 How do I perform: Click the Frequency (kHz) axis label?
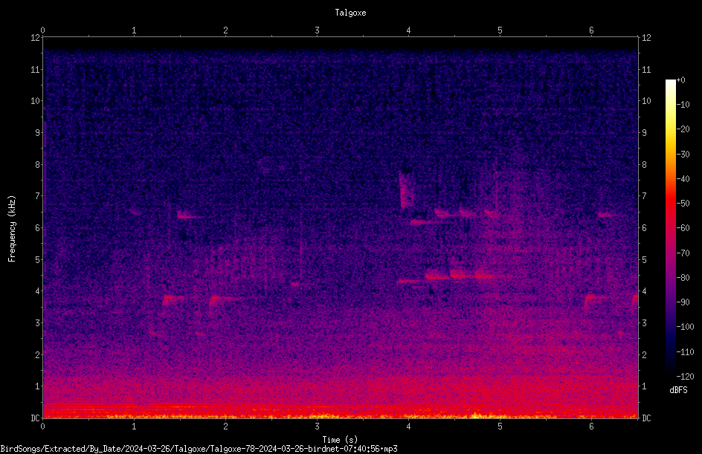pos(12,228)
